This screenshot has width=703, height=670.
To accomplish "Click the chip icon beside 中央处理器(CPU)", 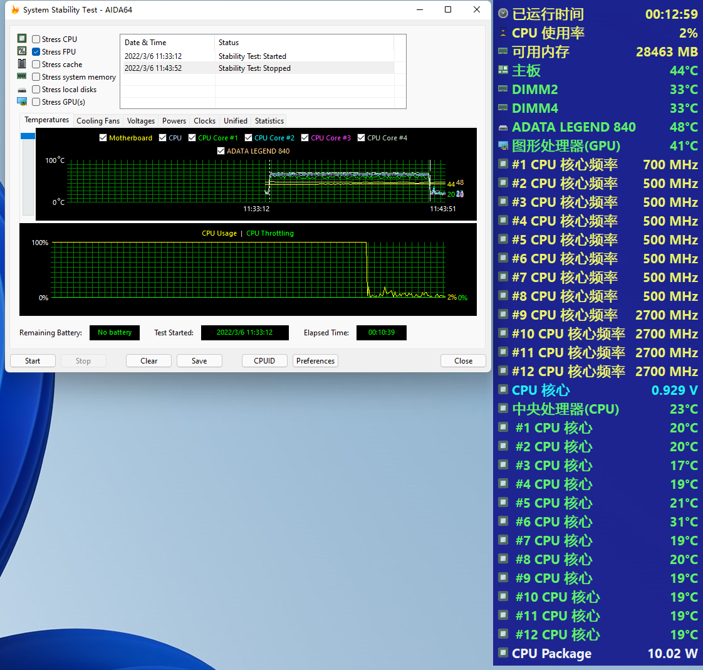I will [503, 408].
